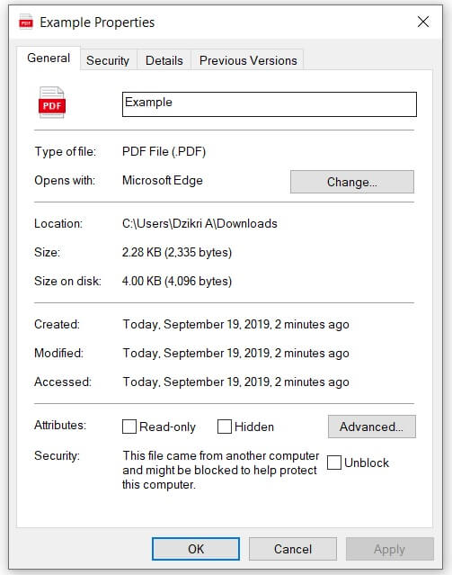Enable the Read-only attribute checkbox
The height and width of the screenshot is (575, 452).
click(x=129, y=427)
